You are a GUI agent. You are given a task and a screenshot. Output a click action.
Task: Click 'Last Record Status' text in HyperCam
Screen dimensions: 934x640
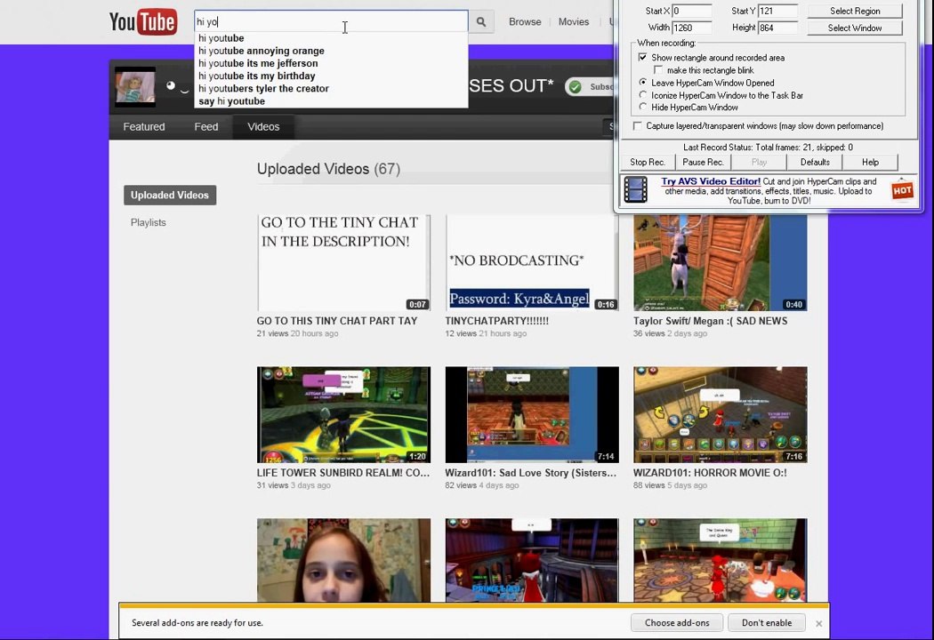click(x=768, y=147)
